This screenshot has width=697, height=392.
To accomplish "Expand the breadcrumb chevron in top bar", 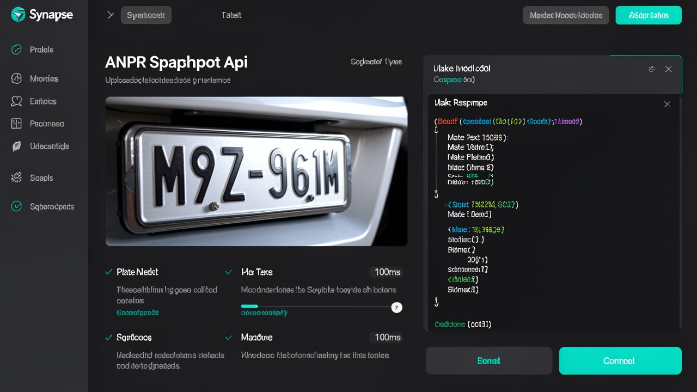I will pyautogui.click(x=110, y=15).
